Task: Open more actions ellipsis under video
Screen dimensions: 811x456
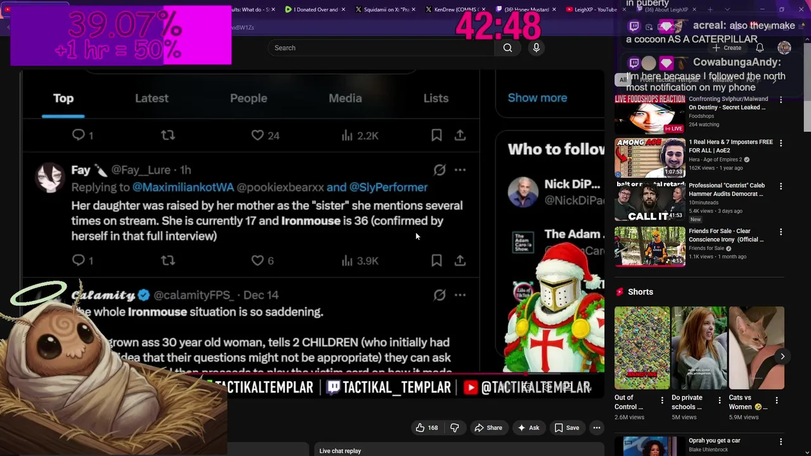Action: [x=596, y=427]
